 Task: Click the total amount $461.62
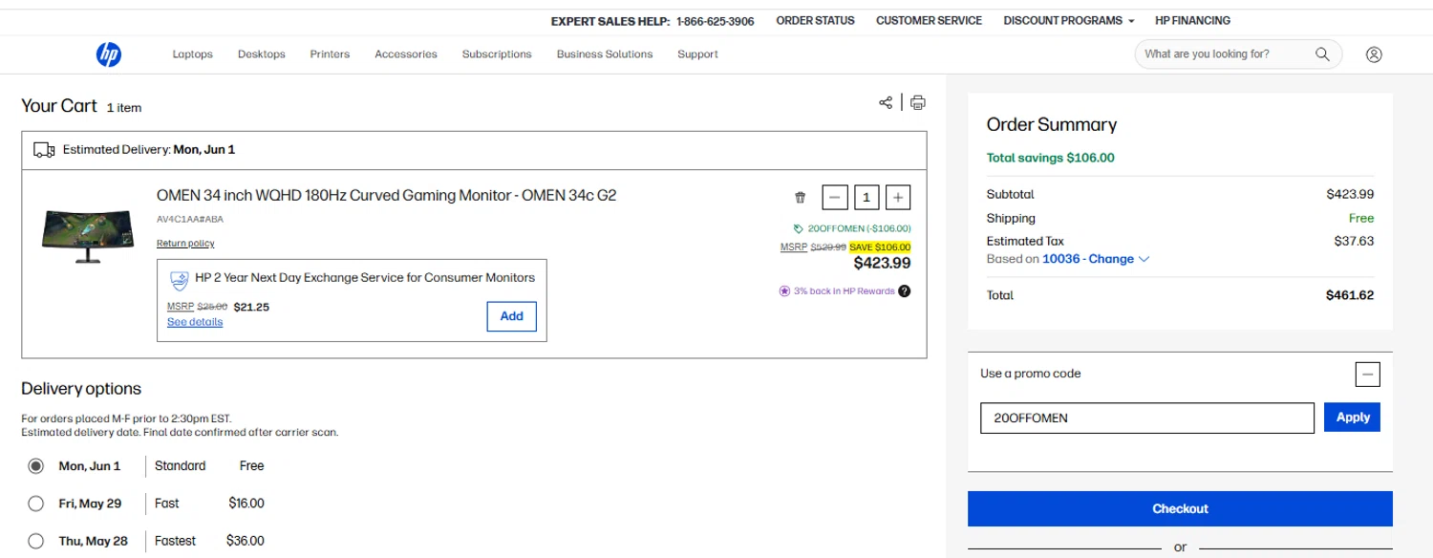(x=1350, y=295)
